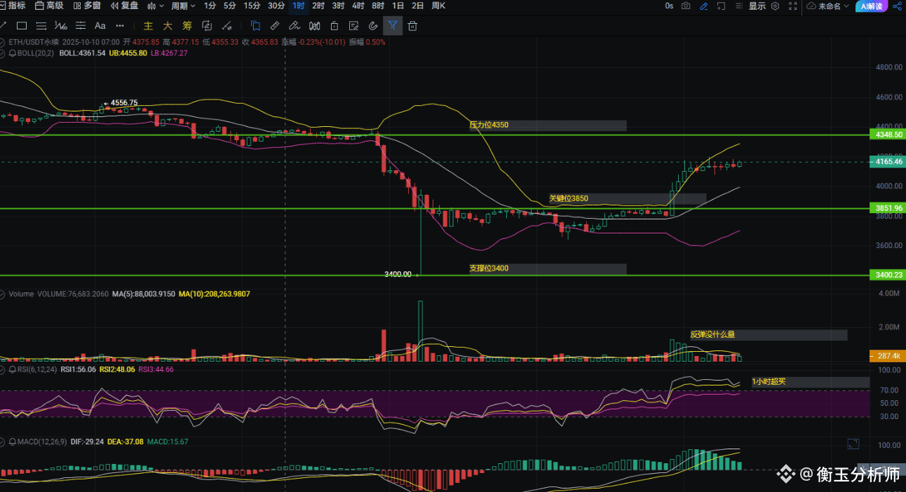Open the 指标 indicators menu

13,6
